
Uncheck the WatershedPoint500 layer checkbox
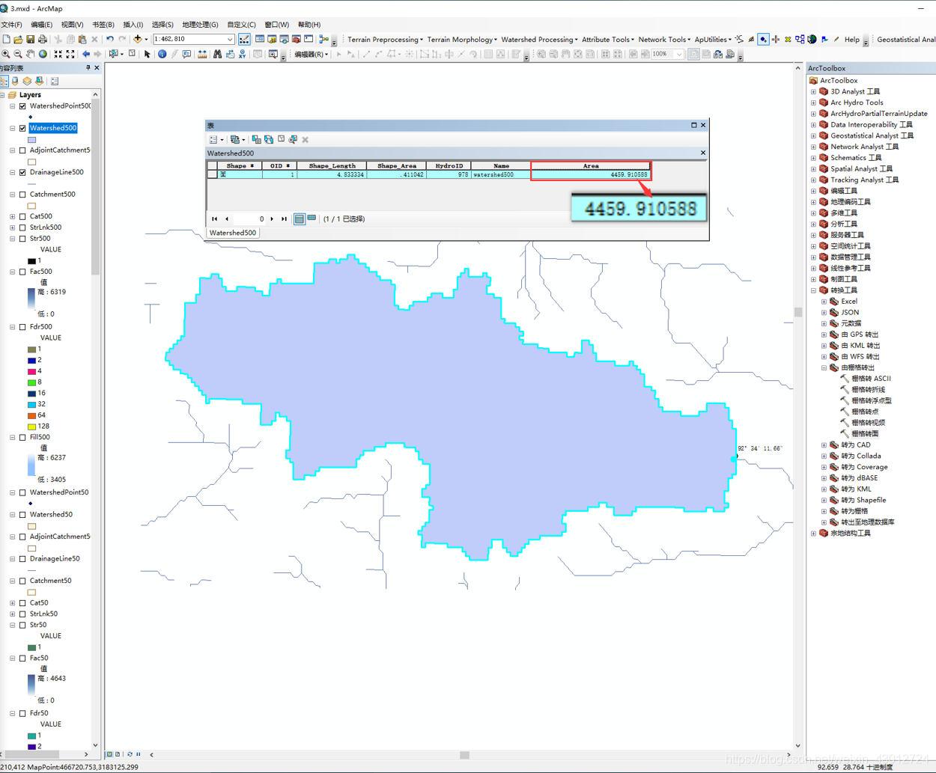click(22, 106)
